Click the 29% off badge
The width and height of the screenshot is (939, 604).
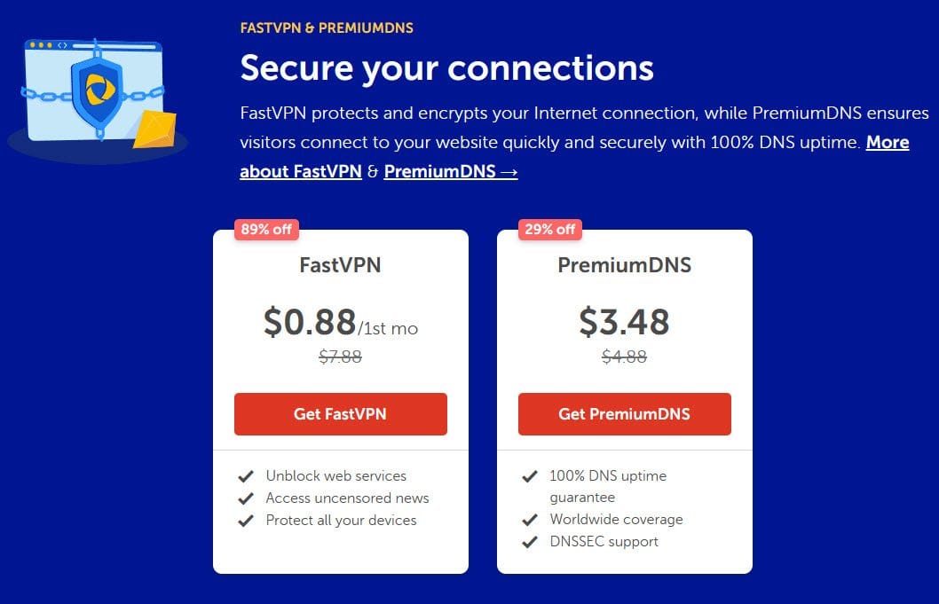click(549, 229)
